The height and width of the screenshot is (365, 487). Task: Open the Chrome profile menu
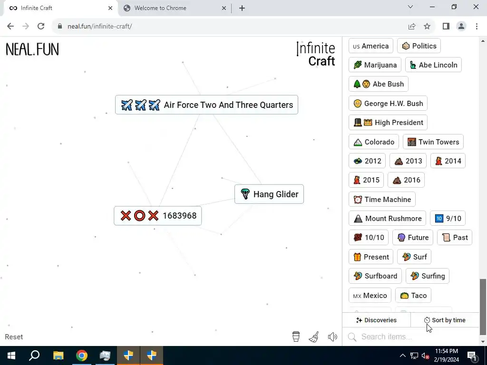click(461, 27)
